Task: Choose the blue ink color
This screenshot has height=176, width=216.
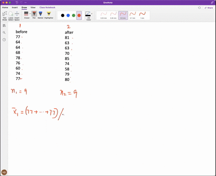Action: (68, 15)
